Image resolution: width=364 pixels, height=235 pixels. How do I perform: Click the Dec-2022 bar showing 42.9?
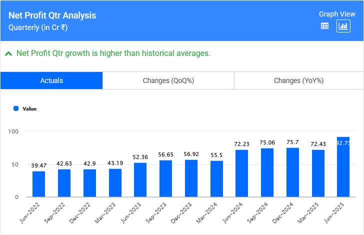click(x=89, y=183)
